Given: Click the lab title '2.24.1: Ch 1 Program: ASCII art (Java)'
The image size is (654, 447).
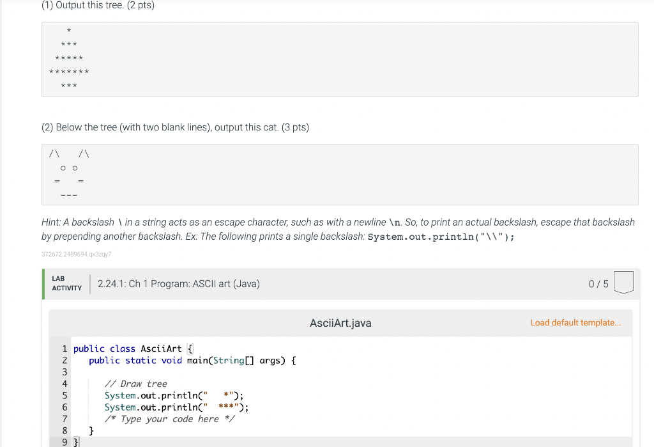Looking at the screenshot, I should [x=179, y=284].
